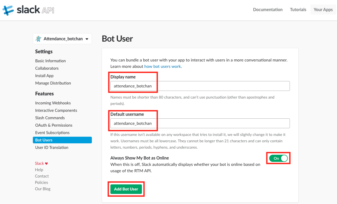Focus the Default username text field
The width and height of the screenshot is (337, 204).
pos(200,123)
